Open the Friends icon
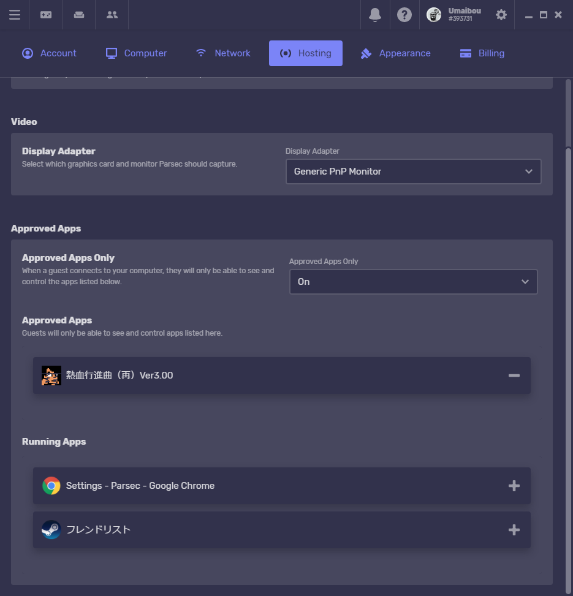 (x=112, y=15)
